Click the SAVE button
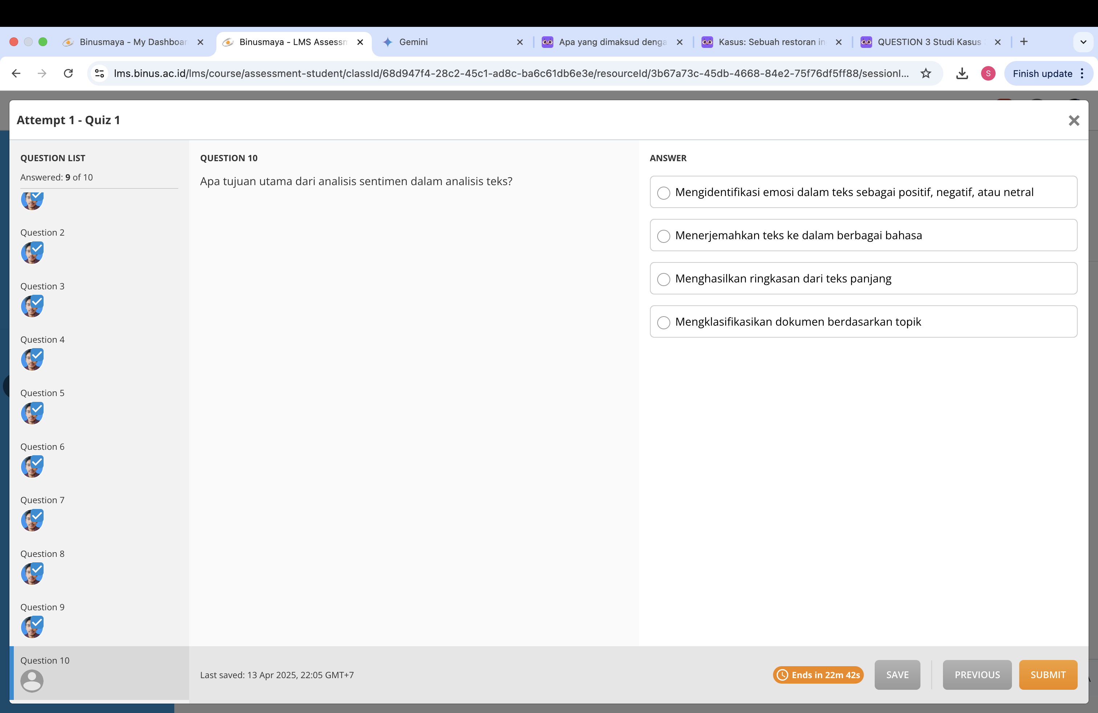The image size is (1098, 713). coord(897,675)
